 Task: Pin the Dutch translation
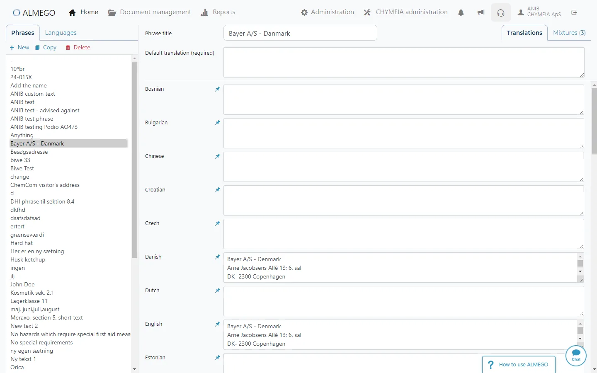click(217, 291)
